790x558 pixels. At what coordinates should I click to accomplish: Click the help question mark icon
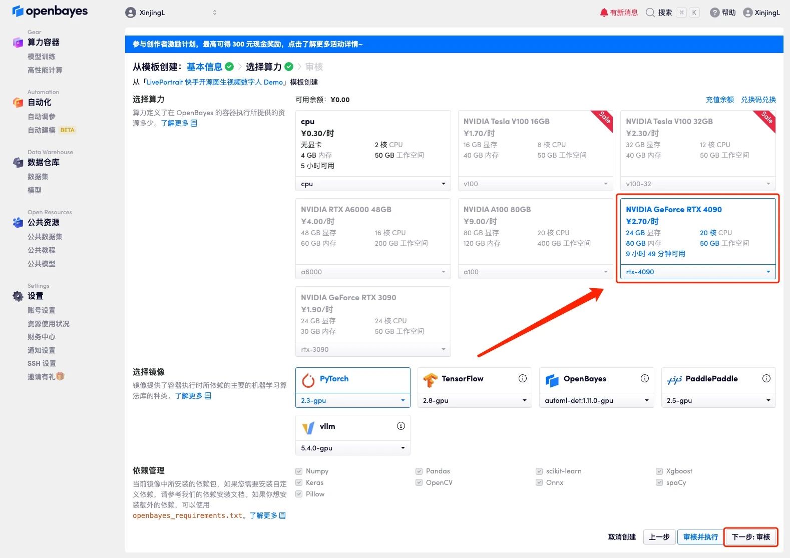(x=715, y=13)
